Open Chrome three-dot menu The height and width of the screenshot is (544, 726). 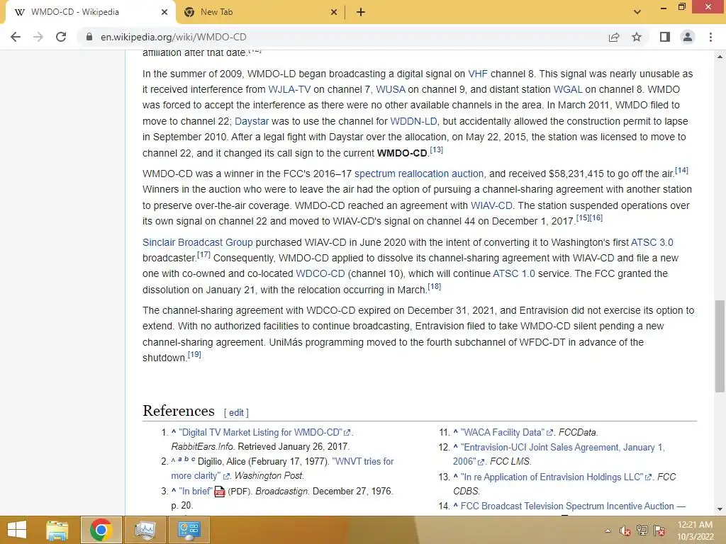pyautogui.click(x=710, y=37)
